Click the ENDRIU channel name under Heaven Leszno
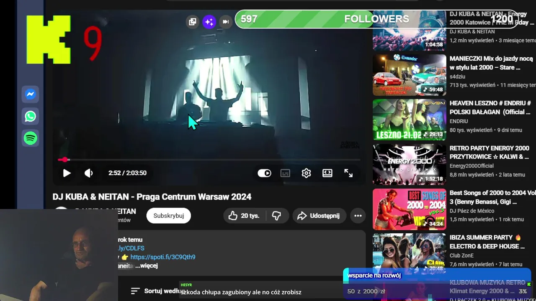This screenshot has height=301, width=536. click(459, 121)
